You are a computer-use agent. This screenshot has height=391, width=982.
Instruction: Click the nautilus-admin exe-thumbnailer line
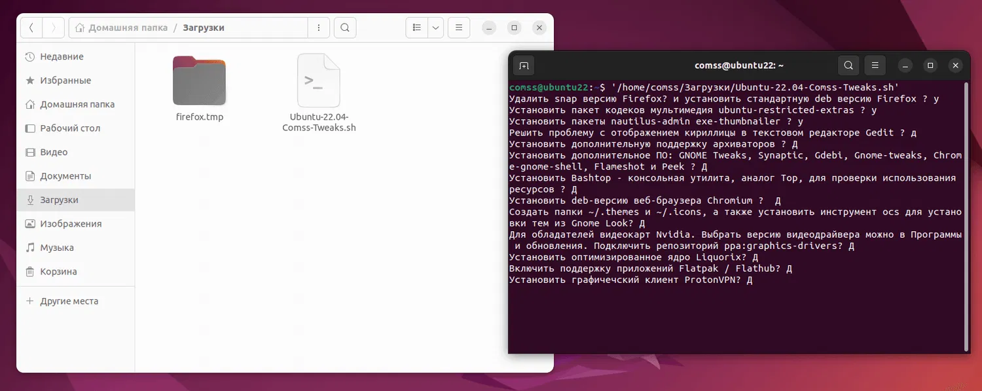656,121
